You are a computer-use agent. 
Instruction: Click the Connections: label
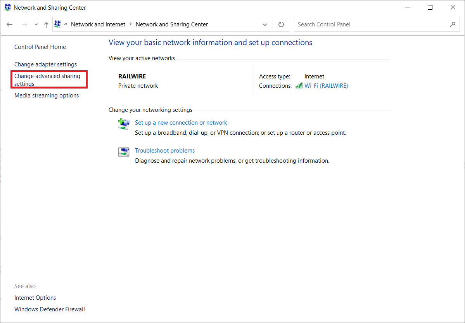click(275, 86)
